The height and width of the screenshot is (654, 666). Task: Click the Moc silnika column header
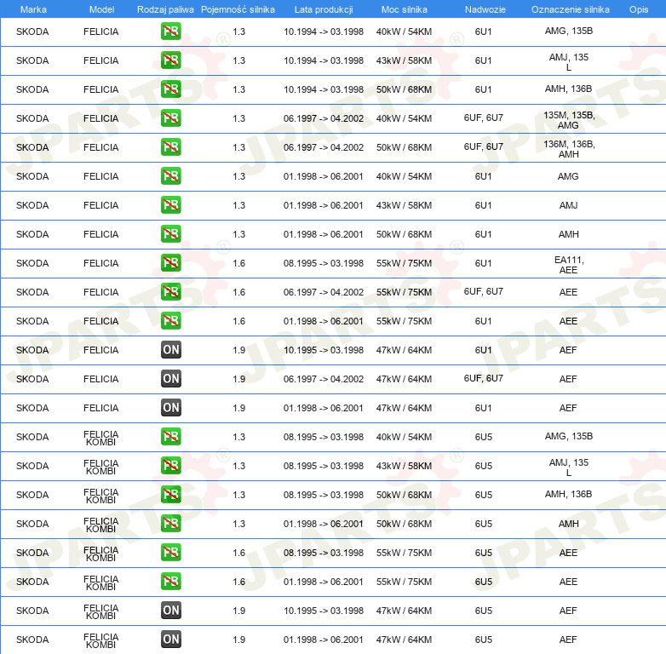(404, 9)
